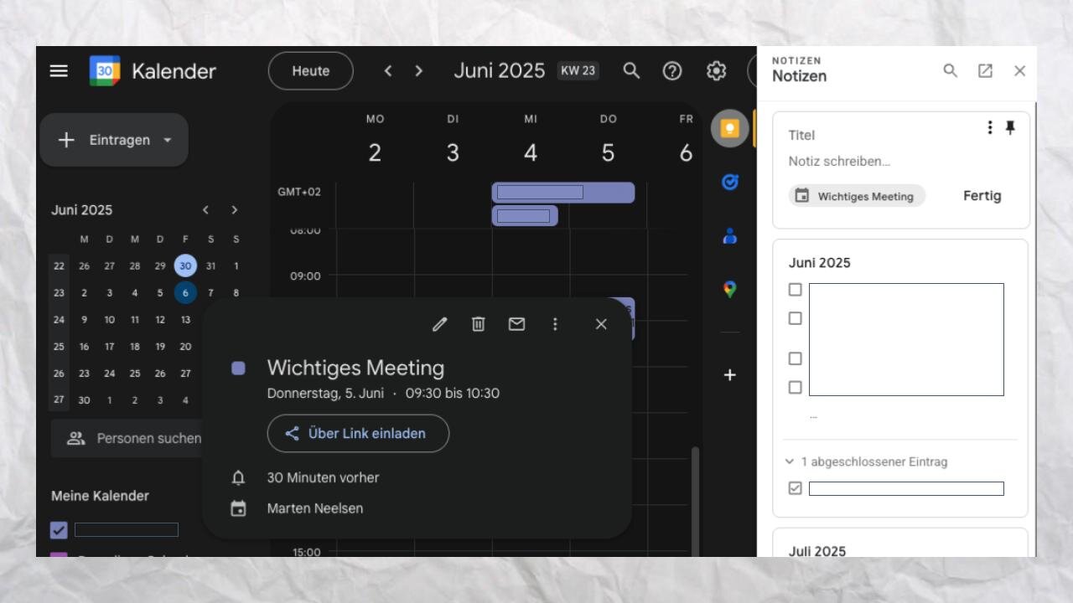Screen dimensions: 1073x603
Task: Open event options three-dot menu
Action: click(x=555, y=324)
